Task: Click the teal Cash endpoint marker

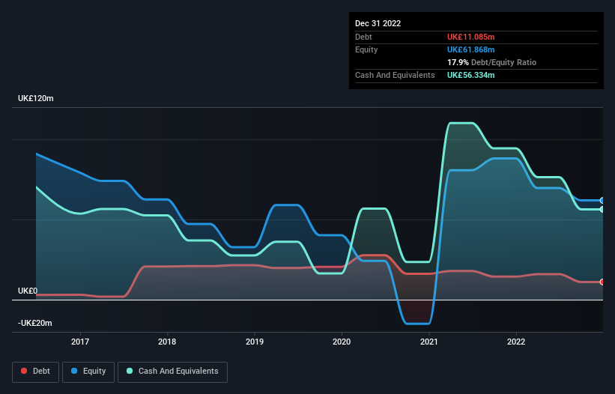Action: click(602, 209)
